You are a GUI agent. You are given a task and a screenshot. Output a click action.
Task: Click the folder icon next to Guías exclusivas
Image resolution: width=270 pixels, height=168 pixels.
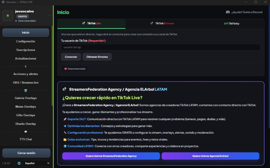coord(65,139)
